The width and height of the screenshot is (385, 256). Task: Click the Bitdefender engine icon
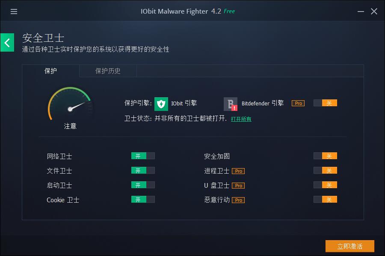(230, 104)
